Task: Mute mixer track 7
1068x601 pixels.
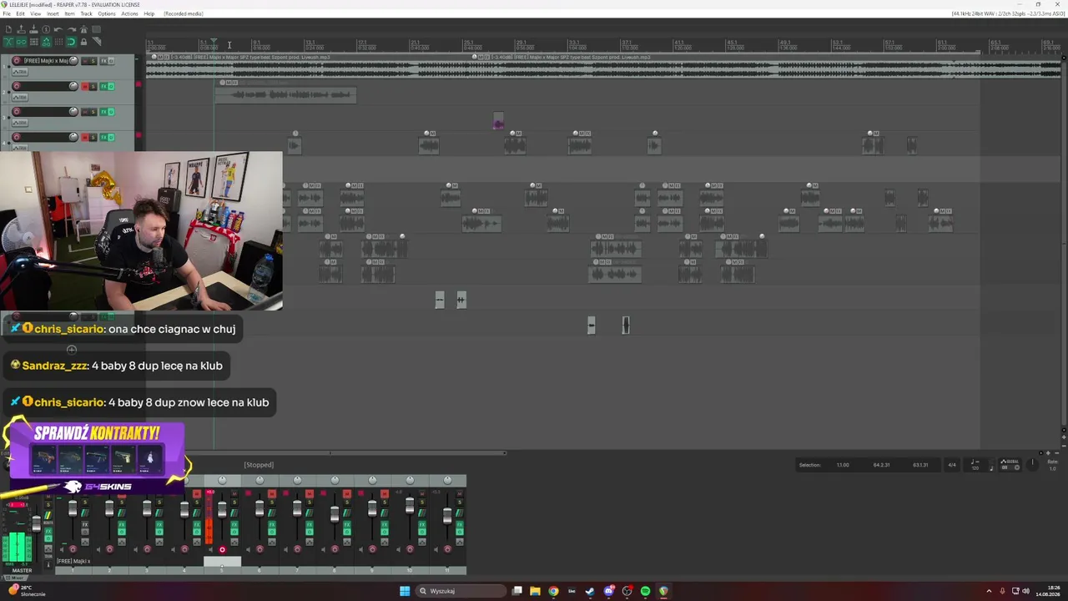Action: 310,493
